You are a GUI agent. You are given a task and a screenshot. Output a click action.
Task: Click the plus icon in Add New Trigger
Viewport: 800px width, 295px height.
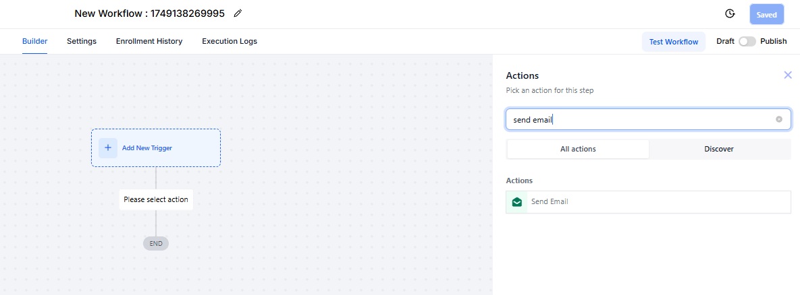tap(107, 148)
